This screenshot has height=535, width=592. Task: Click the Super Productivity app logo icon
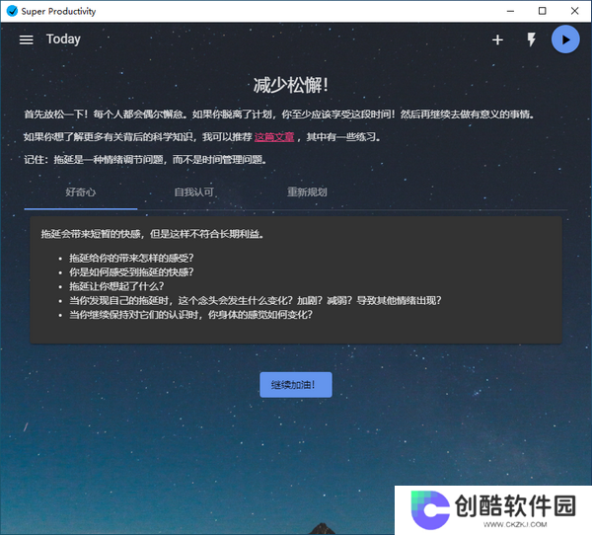point(12,11)
